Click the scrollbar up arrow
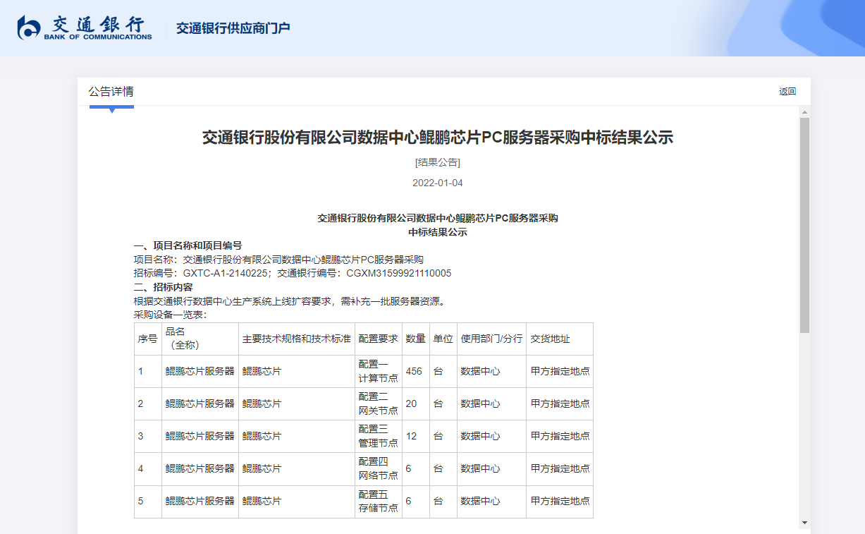This screenshot has width=865, height=534. 804,112
